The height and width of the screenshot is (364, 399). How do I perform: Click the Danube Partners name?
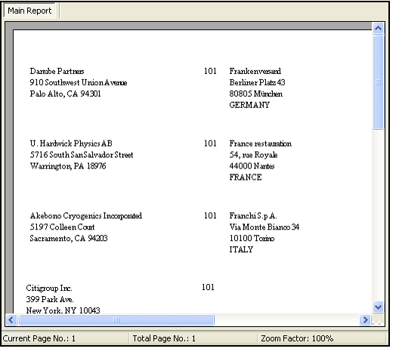(57, 71)
